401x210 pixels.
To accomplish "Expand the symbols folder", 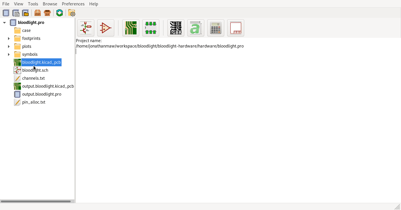I will point(9,54).
